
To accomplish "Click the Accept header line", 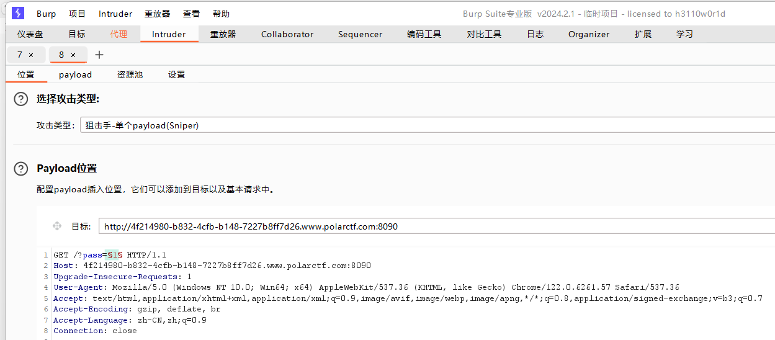I will (x=408, y=298).
